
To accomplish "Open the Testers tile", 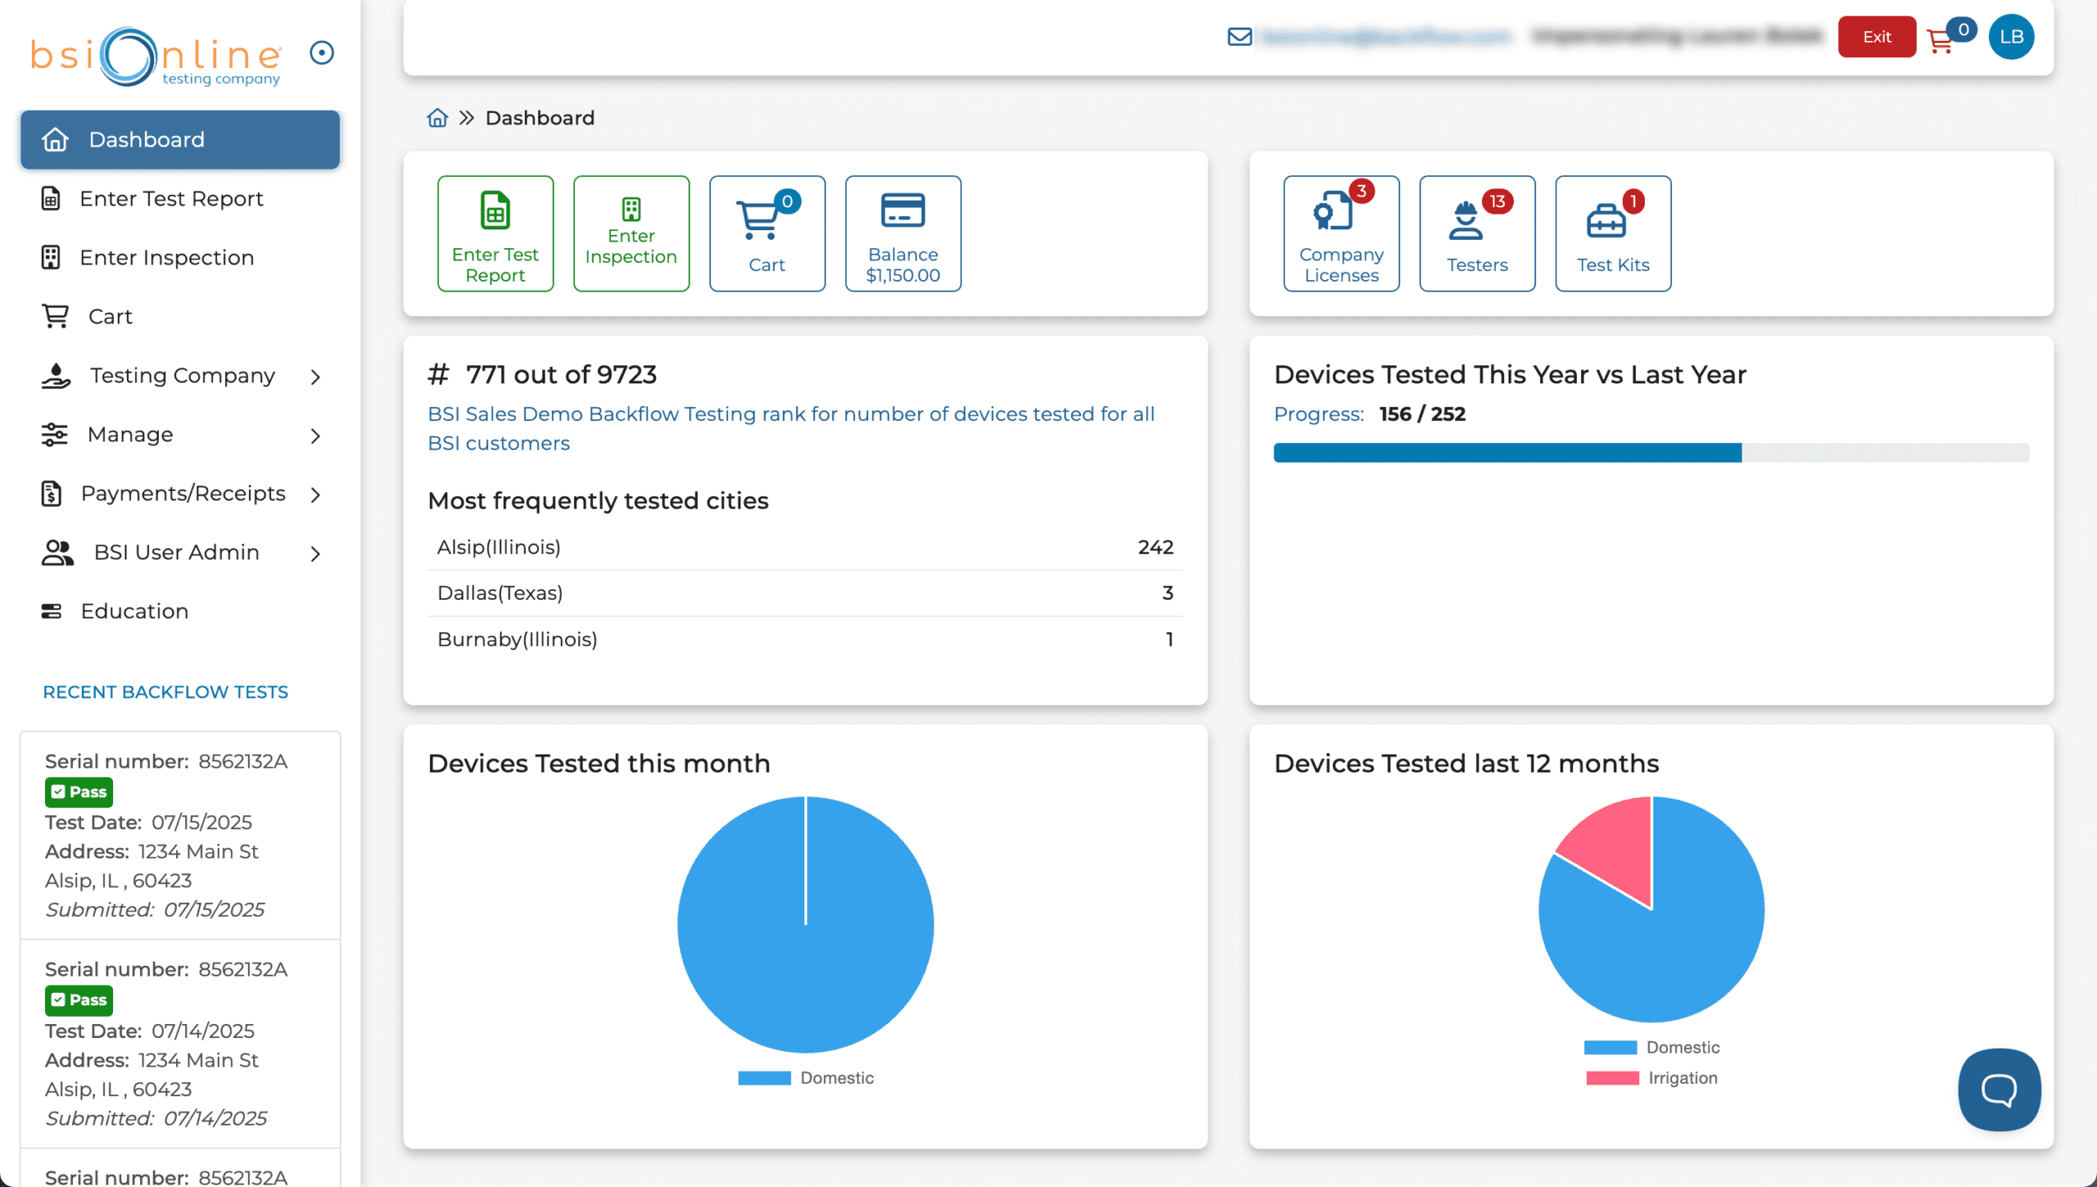I will point(1477,233).
